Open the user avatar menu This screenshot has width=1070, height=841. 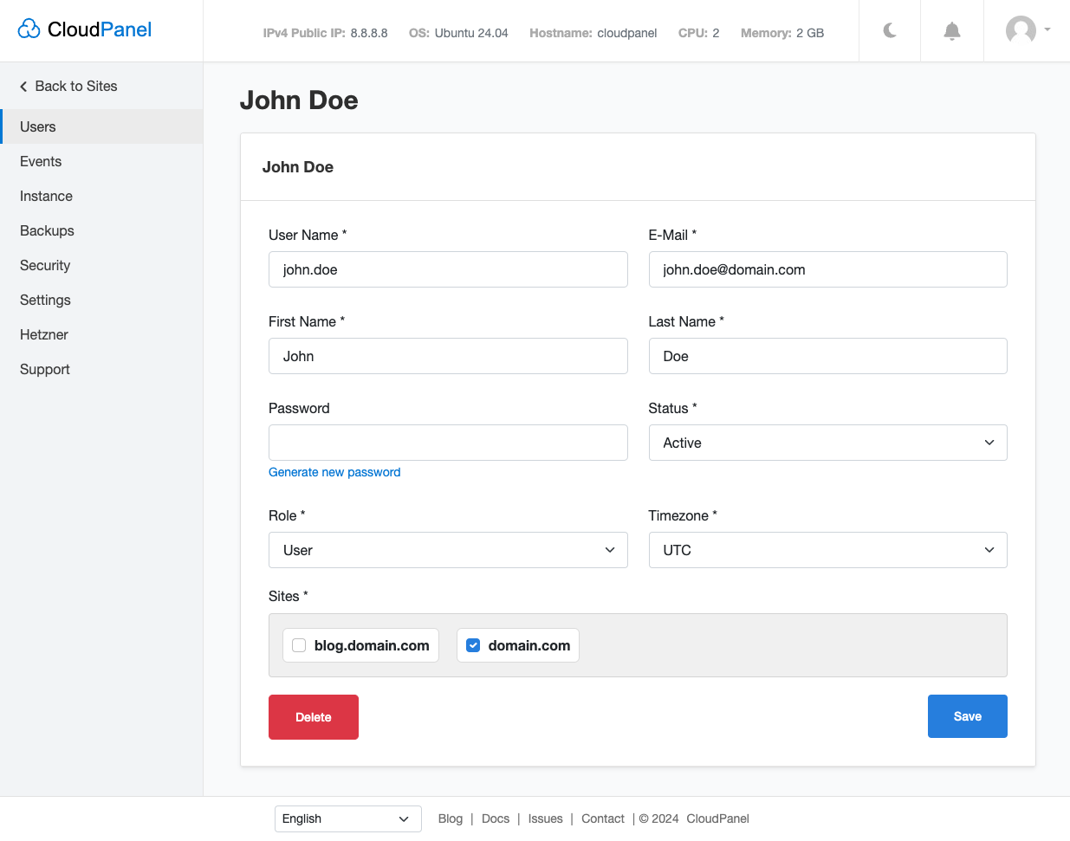coord(1027,30)
